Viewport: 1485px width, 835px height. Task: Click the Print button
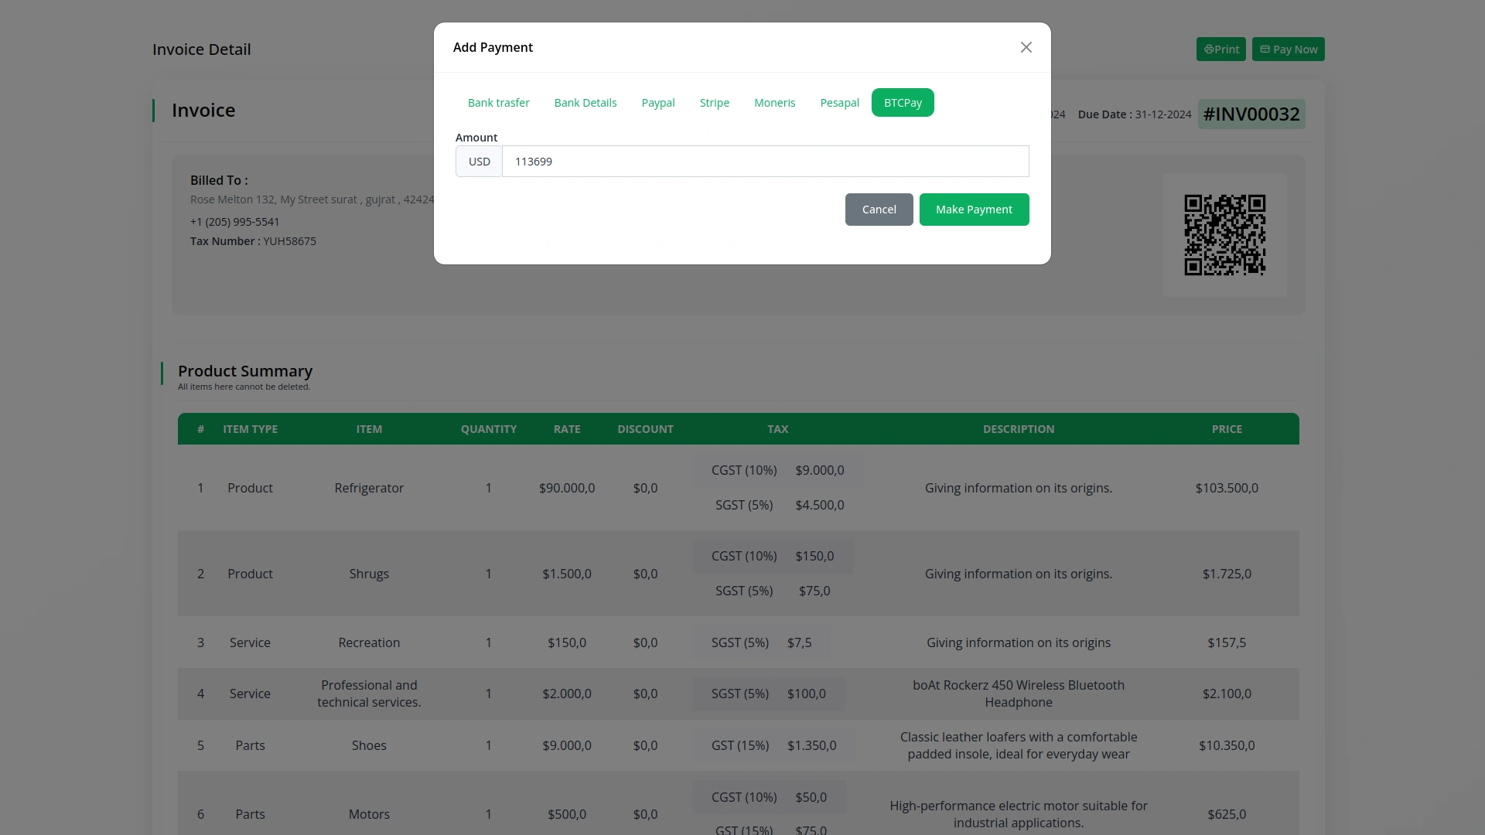pyautogui.click(x=1220, y=49)
